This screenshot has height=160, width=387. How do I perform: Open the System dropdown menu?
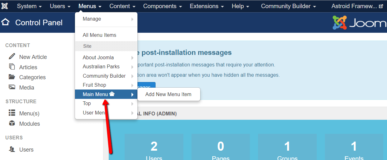click(29, 6)
